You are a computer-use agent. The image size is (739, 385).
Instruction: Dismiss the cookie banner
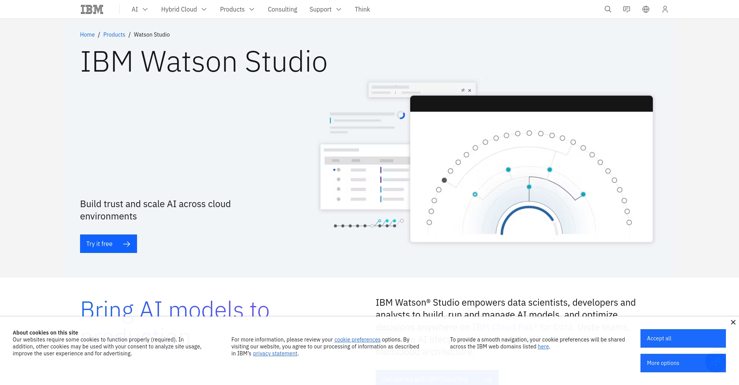click(x=733, y=322)
